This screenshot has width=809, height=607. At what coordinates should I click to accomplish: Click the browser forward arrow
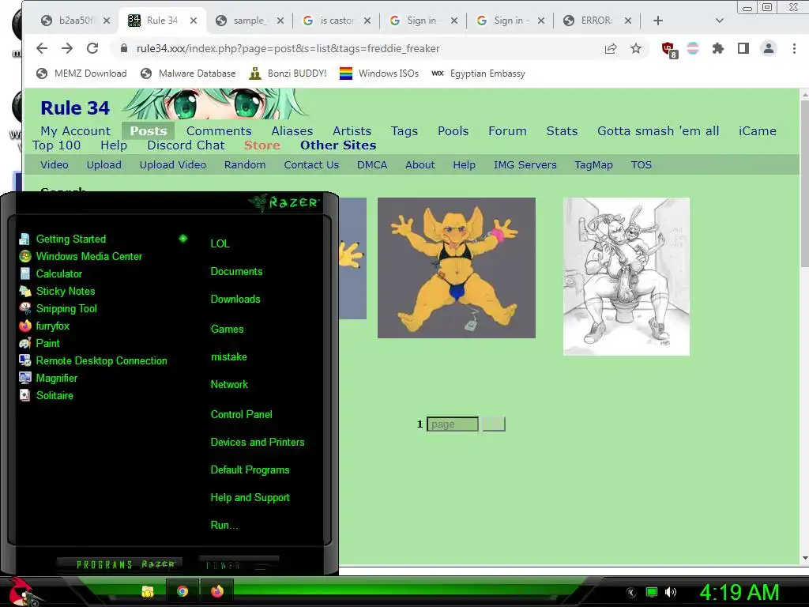point(67,48)
